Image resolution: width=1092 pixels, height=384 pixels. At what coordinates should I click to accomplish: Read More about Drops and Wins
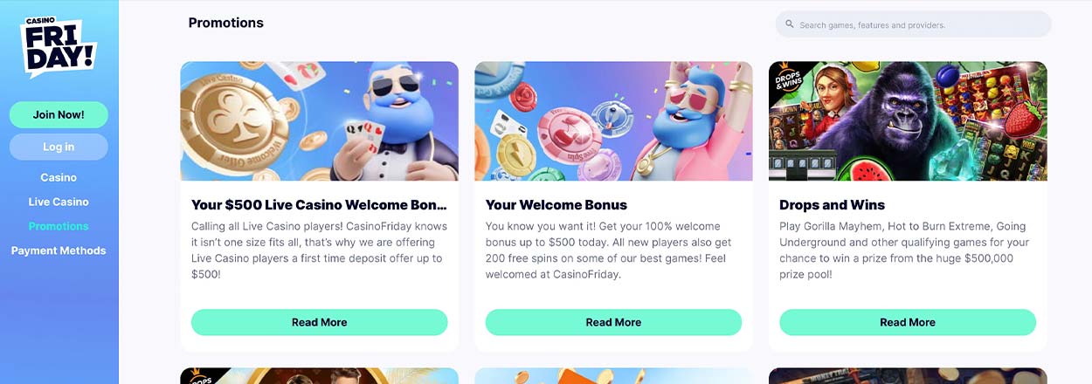908,322
